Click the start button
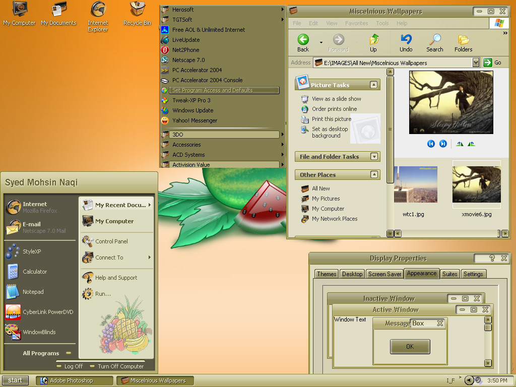This screenshot has height=387, width=516. (x=15, y=380)
